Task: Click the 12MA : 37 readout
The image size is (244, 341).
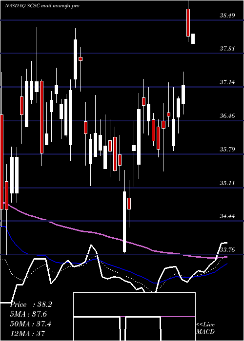Action: pyautogui.click(x=27, y=333)
